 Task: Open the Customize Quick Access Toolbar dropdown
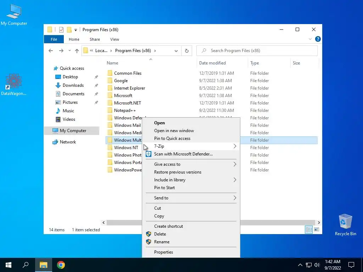click(76, 30)
